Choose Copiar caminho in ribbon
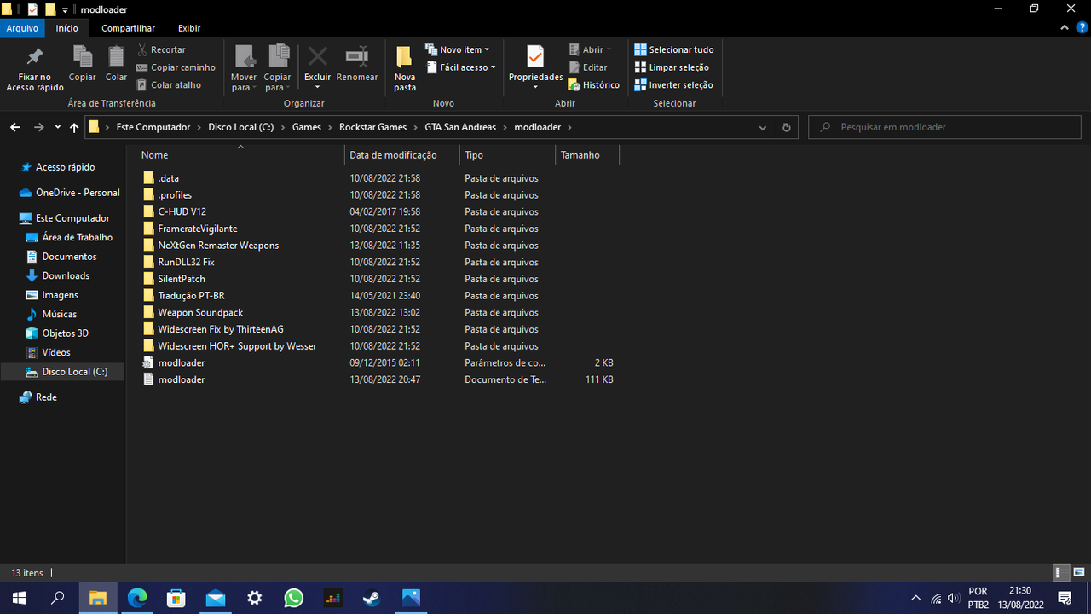The height and width of the screenshot is (614, 1091). 176,67
